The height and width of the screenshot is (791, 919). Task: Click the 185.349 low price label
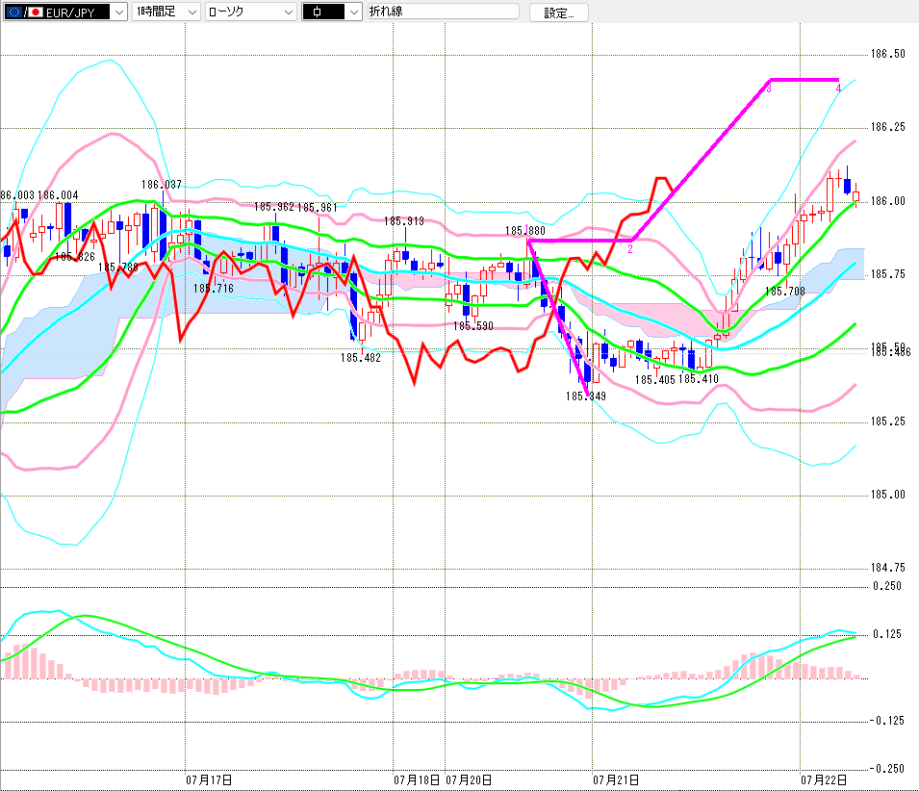coord(585,396)
